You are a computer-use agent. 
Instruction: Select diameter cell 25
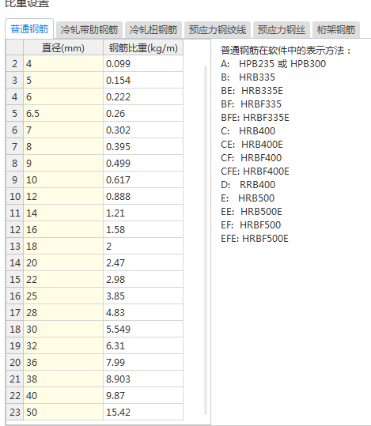point(63,296)
